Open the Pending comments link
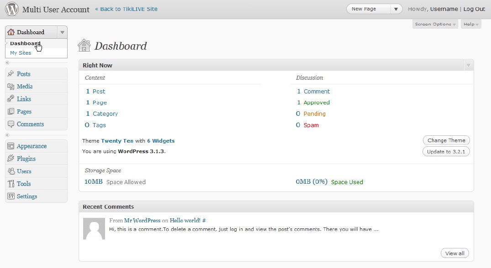The width and height of the screenshot is (491, 268). (314, 113)
